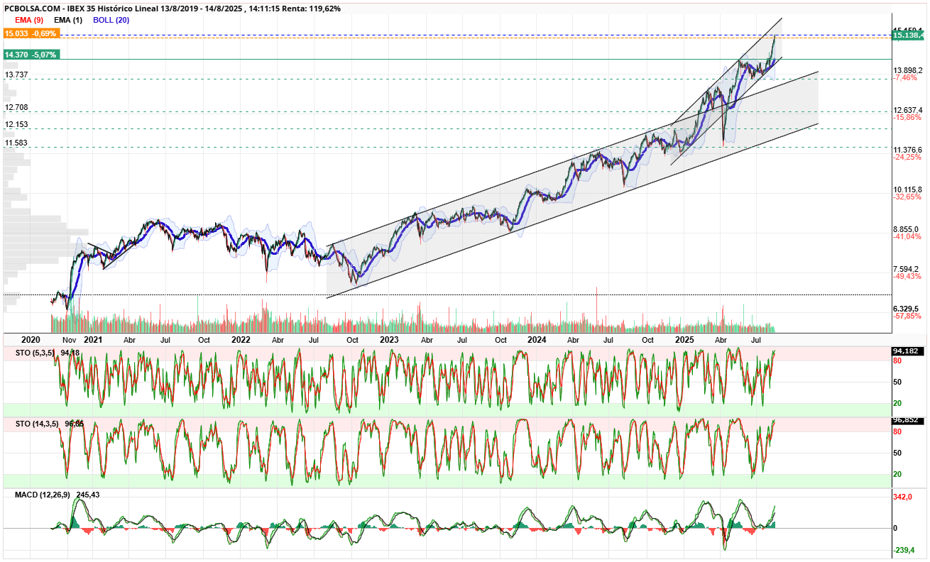Click the red EMA (9) legend label
Screen dimensions: 930x562
pyautogui.click(x=29, y=20)
